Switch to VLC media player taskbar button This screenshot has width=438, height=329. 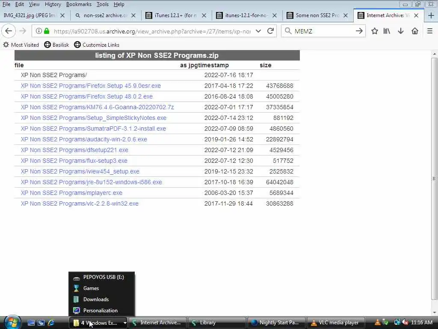[336, 323]
